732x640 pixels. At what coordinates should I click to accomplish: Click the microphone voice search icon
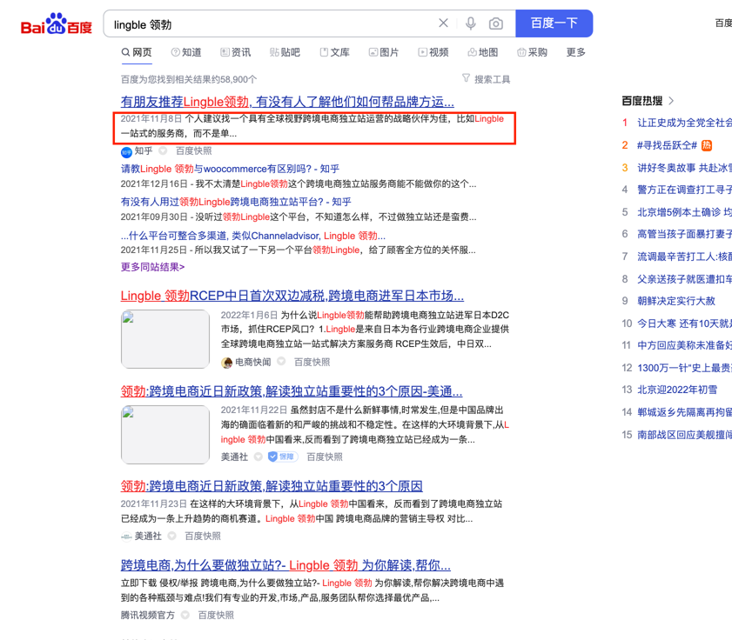(x=470, y=23)
